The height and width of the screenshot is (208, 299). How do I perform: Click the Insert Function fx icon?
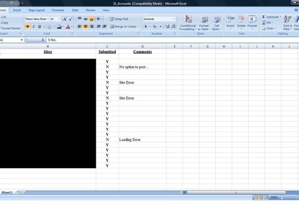(43, 40)
